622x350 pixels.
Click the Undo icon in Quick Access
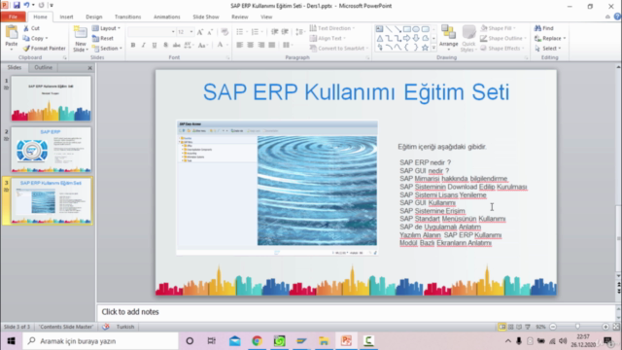[26, 6]
